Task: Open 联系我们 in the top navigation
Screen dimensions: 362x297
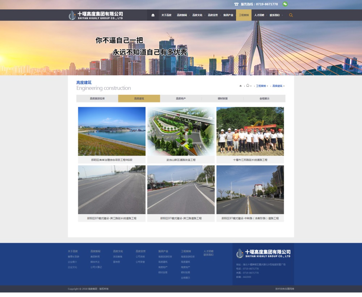Action: pos(274,15)
